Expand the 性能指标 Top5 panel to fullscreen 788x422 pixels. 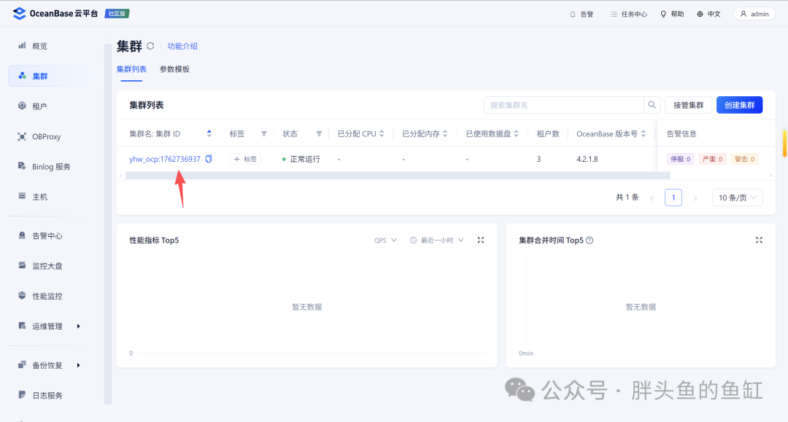tap(480, 241)
